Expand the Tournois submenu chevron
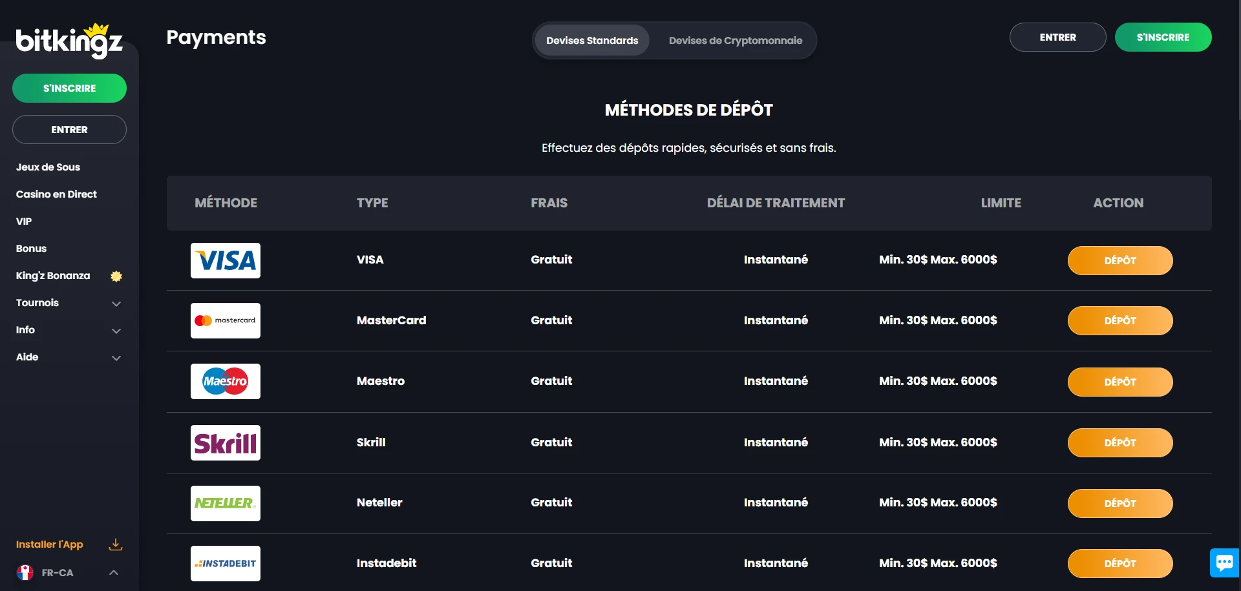This screenshot has height=591, width=1241. 116,304
